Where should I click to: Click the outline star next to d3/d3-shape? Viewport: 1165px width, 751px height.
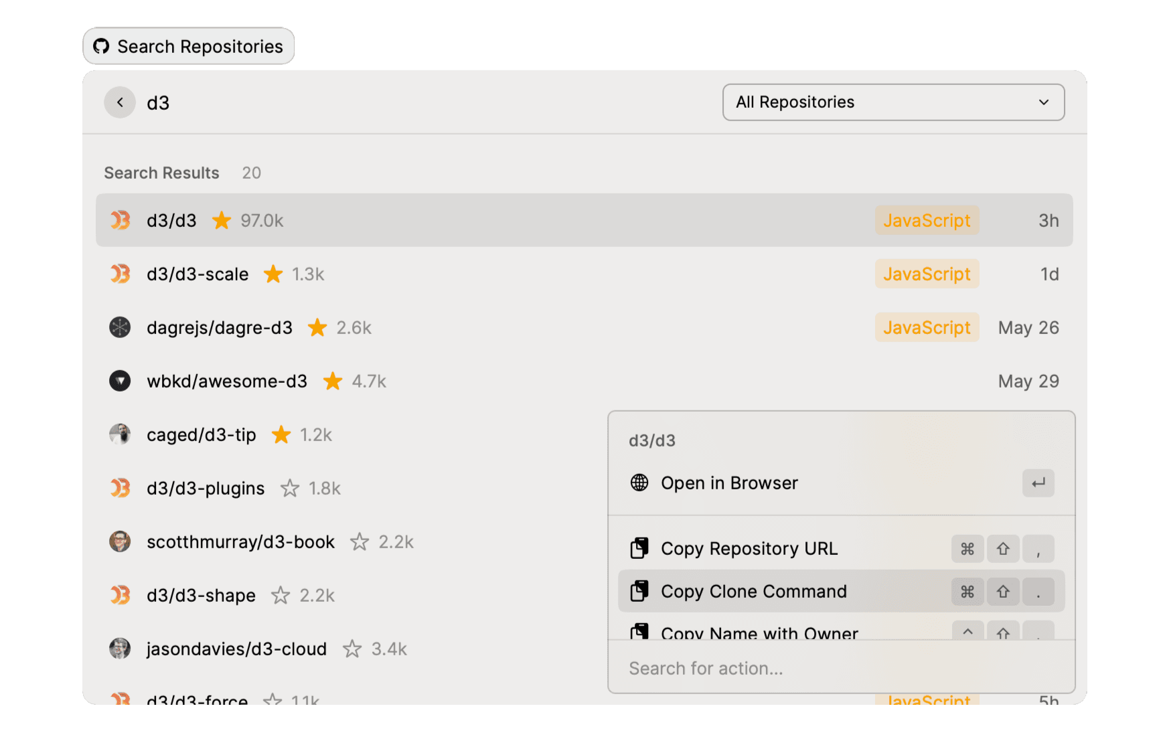(281, 595)
